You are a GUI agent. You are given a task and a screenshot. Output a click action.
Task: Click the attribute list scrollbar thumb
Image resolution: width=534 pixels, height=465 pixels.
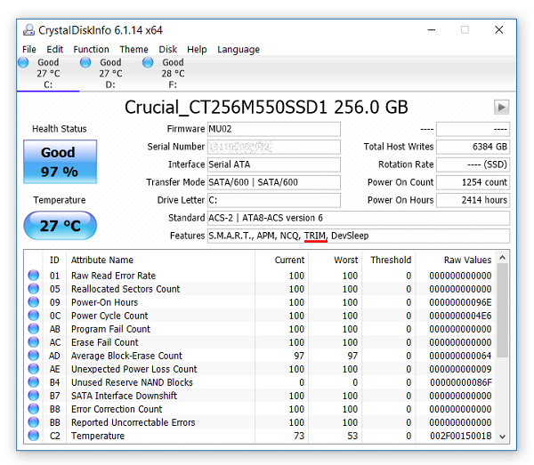pos(502,310)
